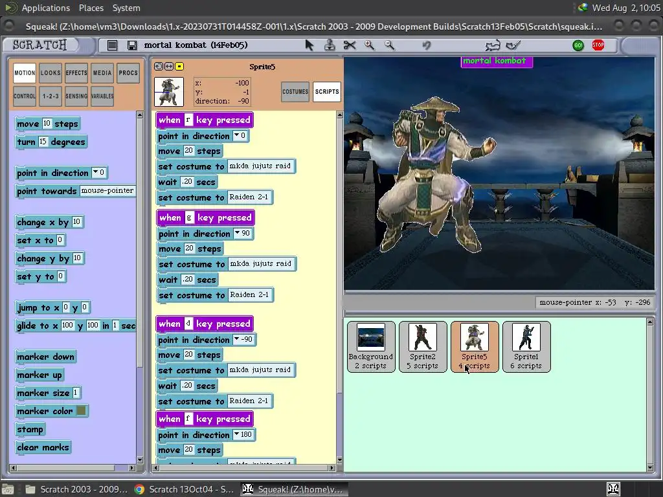Select Sprite2 in the sprite list
The height and width of the screenshot is (497, 663).
[422, 347]
